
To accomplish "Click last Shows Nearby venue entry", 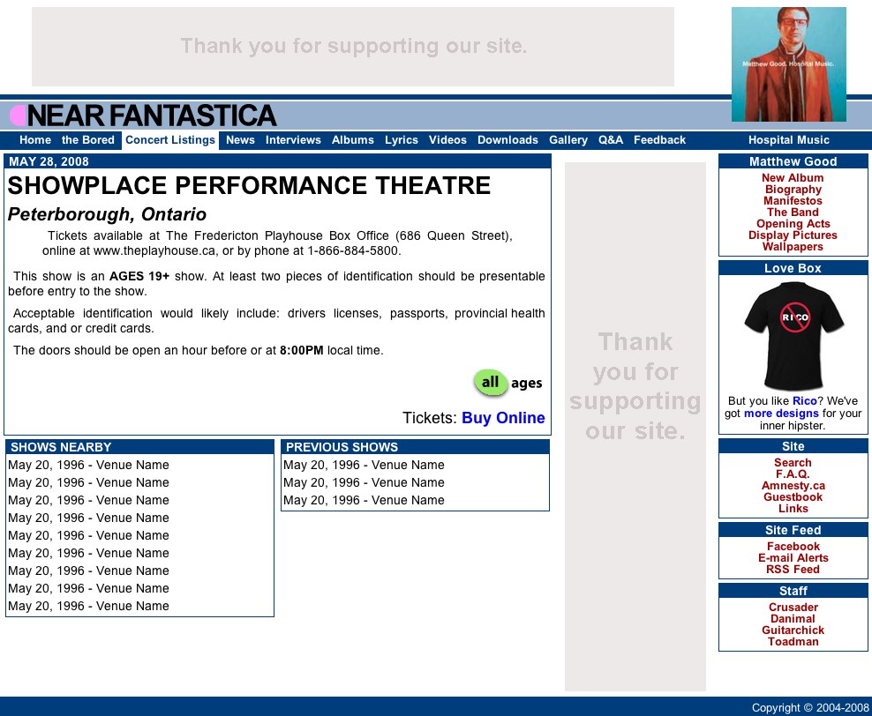I will coord(88,606).
